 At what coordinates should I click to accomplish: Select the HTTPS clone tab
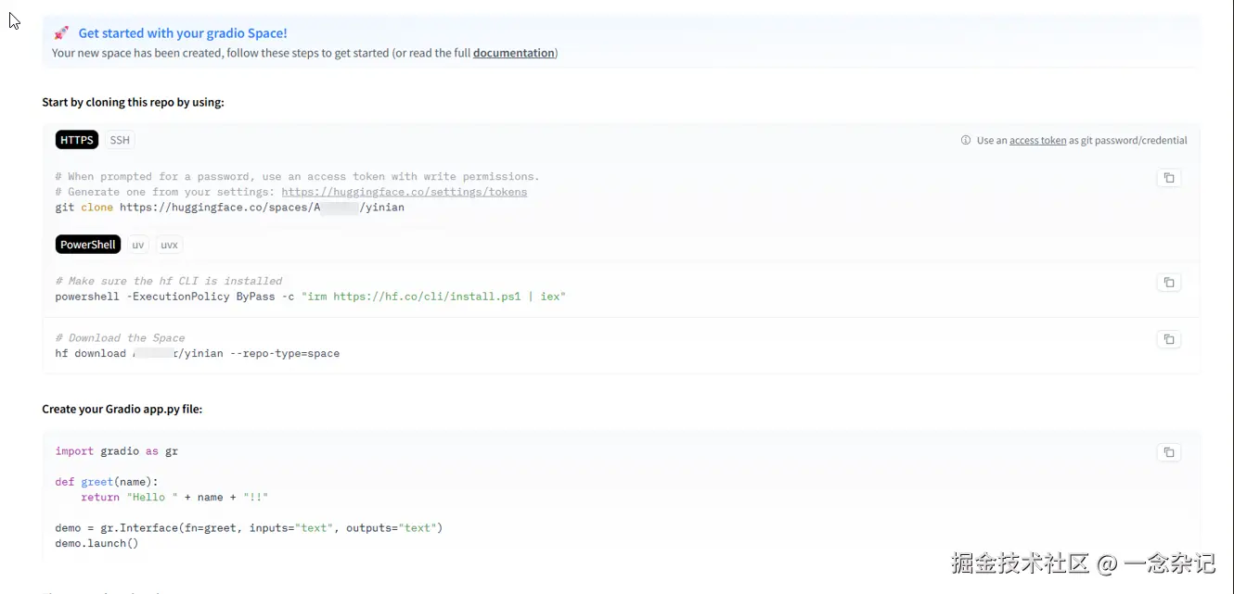tap(77, 140)
